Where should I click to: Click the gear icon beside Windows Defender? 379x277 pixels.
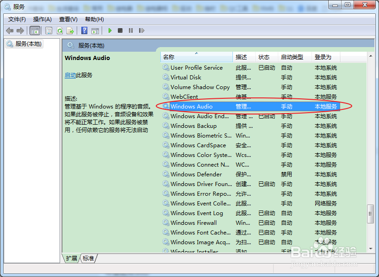tap(166, 174)
